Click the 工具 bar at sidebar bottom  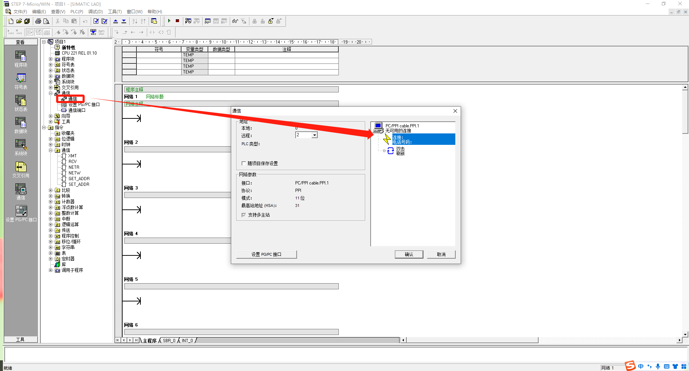click(20, 340)
